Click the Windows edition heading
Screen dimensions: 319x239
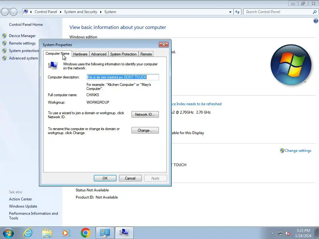[x=83, y=37]
